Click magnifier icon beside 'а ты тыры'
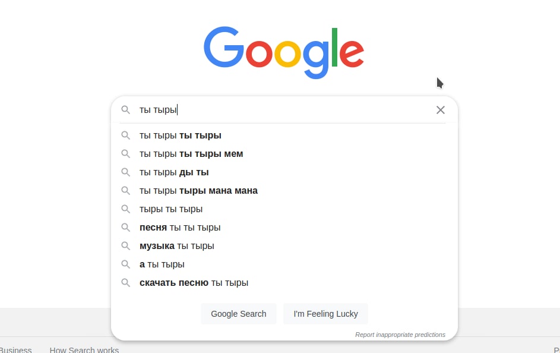 click(125, 264)
